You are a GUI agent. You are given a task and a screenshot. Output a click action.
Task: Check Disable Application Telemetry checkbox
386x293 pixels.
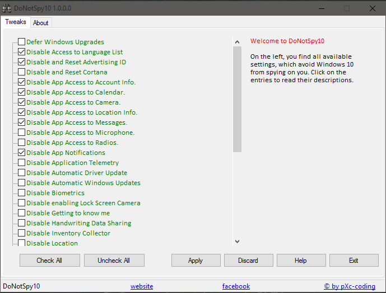coord(22,163)
